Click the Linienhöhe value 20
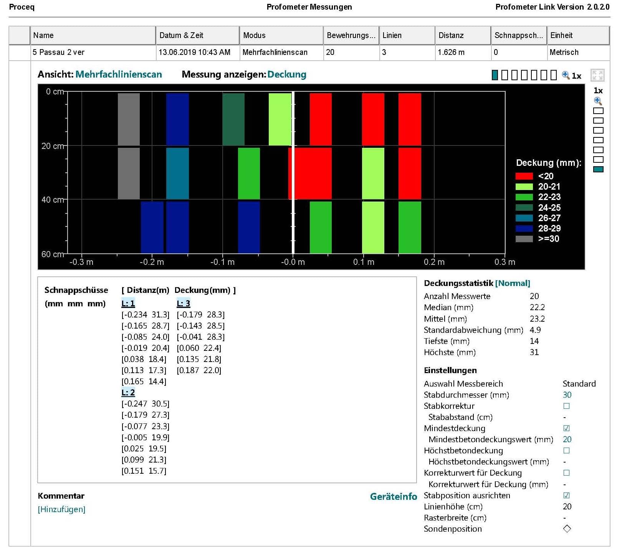Screen dimensions: 617x552 [x=567, y=506]
